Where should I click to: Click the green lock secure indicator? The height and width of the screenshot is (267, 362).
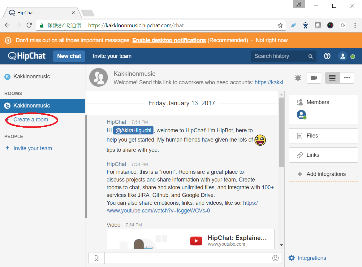(x=41, y=26)
